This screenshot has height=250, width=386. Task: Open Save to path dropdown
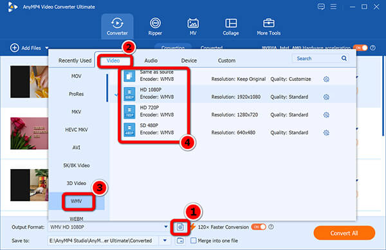(165, 240)
